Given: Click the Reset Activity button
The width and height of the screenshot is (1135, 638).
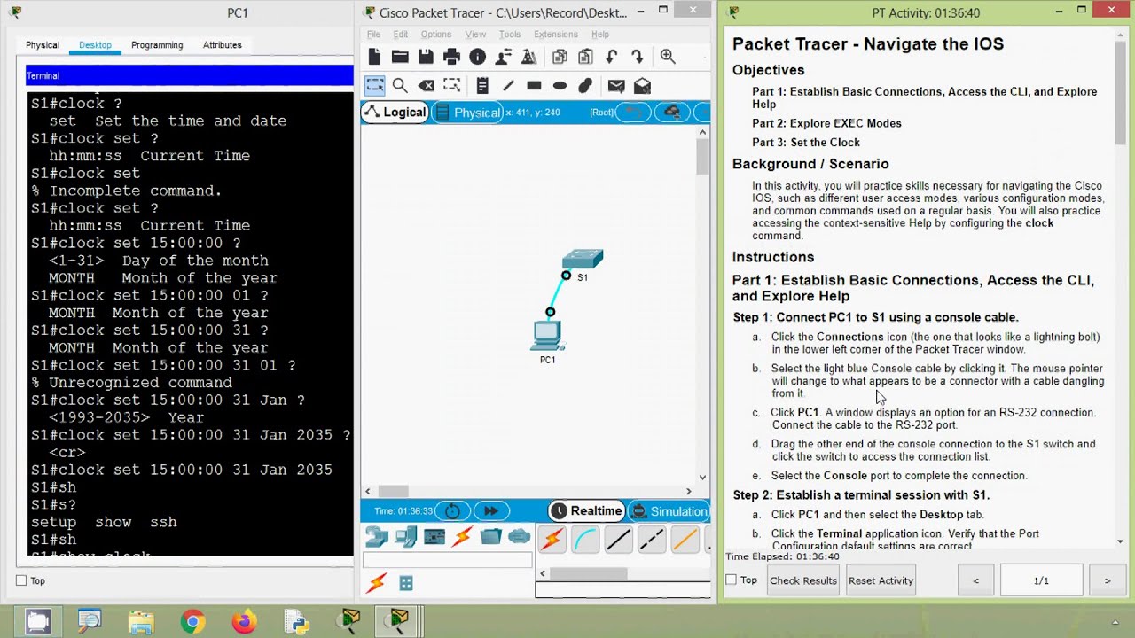Looking at the screenshot, I should 881,580.
